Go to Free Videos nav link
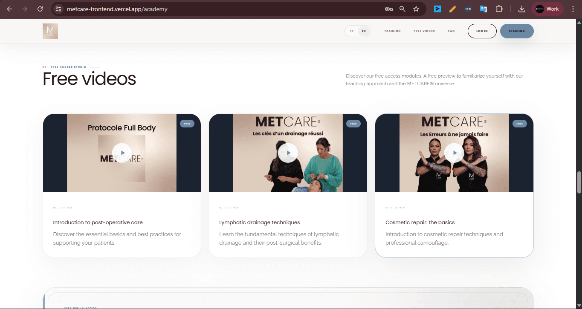 coord(424,31)
